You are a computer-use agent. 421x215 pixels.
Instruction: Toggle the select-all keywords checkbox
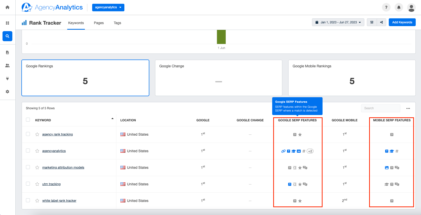[x=28, y=120]
